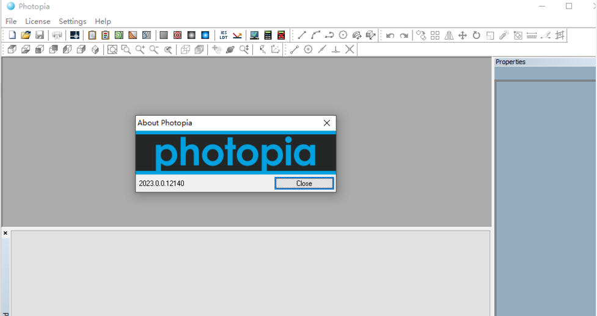Click the floppy disk Save icon
This screenshot has width=597, height=316.
tap(40, 35)
